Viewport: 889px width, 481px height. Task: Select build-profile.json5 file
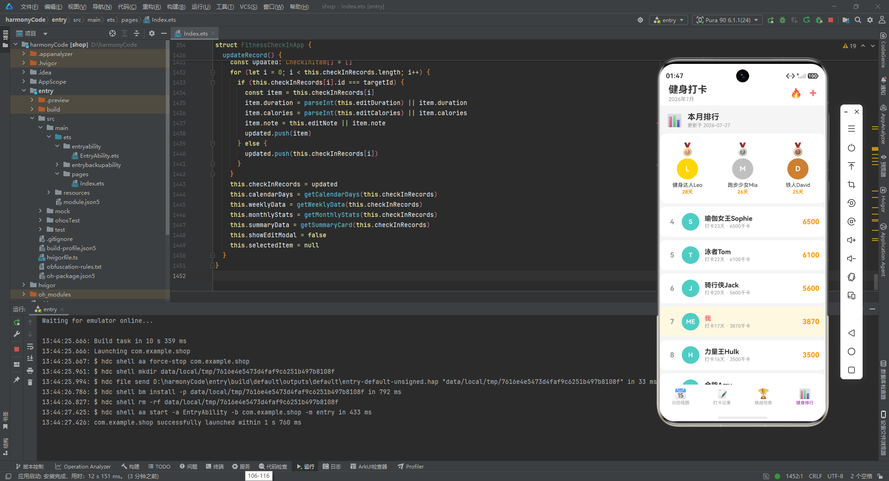point(67,248)
